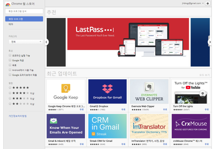Viewport: 215px width, 149px height.
Task: Open the Dropbox for Gmail thumbnail
Action: click(x=107, y=91)
